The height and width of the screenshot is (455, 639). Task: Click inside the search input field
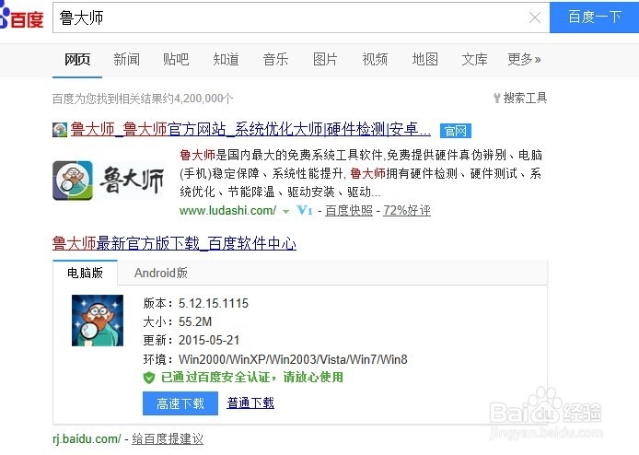tap(291, 17)
